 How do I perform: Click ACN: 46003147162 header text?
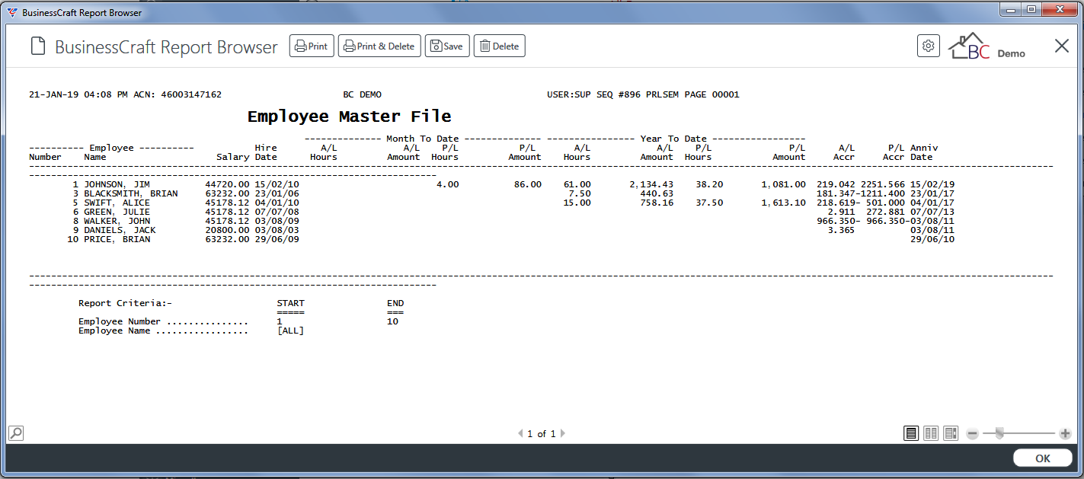(177, 94)
